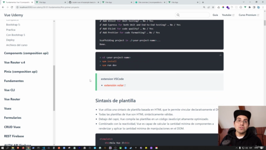Go to Practica sidebar link
The height and width of the screenshot is (150, 266).
coord(11,30)
